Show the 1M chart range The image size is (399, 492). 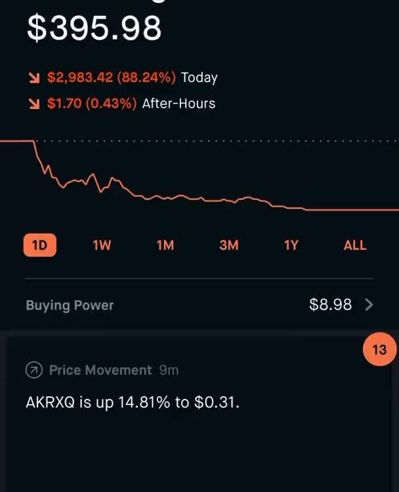click(x=165, y=245)
